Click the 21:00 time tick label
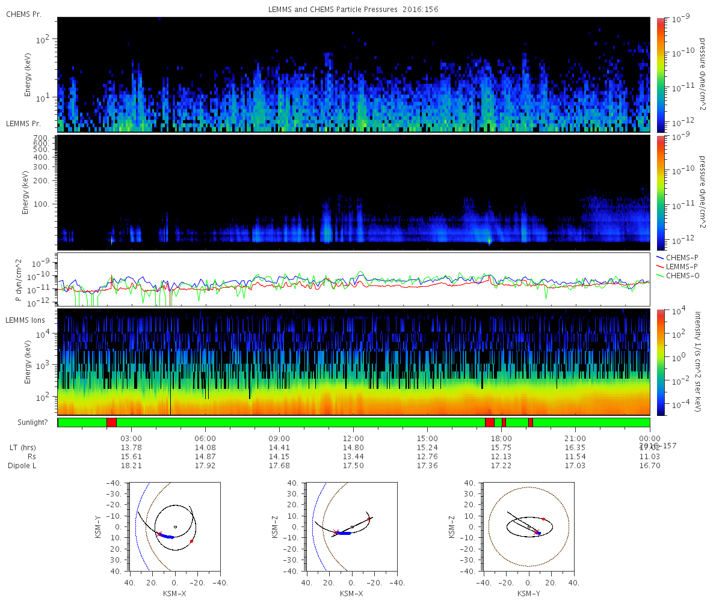 (576, 438)
